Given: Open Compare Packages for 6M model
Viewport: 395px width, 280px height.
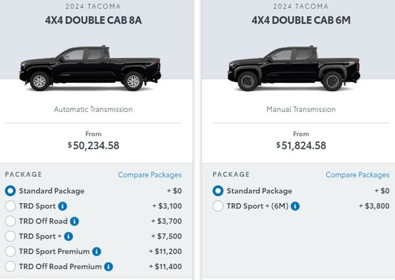Looking at the screenshot, I should pyautogui.click(x=357, y=175).
